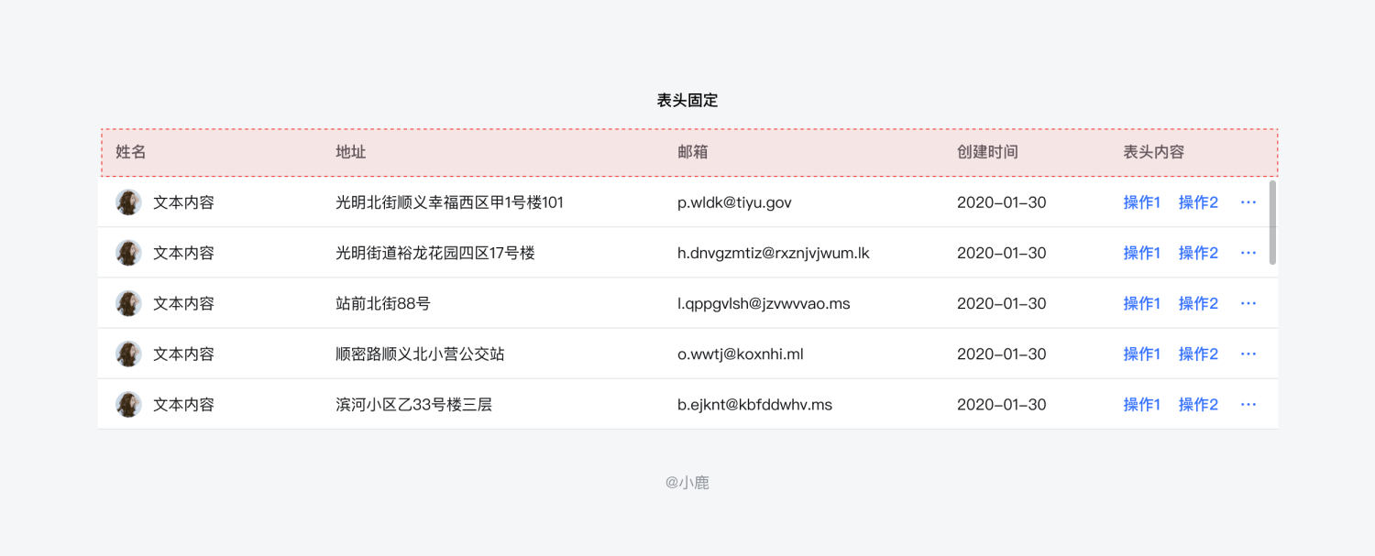
Task: Click email b.ejknt@kbfddwhv.ms
Action: point(755,404)
